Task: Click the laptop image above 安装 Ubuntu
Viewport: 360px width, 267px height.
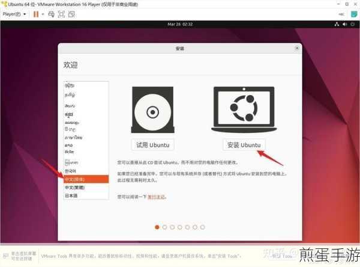Action: 244,110
